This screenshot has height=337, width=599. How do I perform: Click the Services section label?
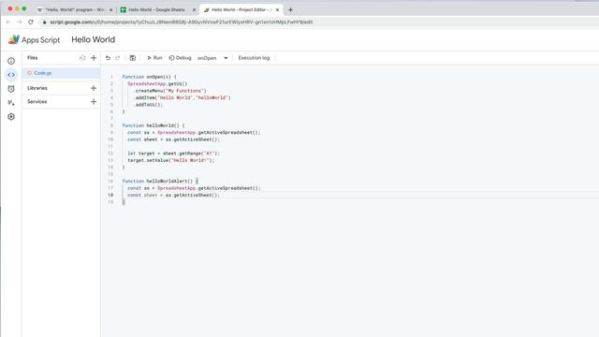pos(37,102)
